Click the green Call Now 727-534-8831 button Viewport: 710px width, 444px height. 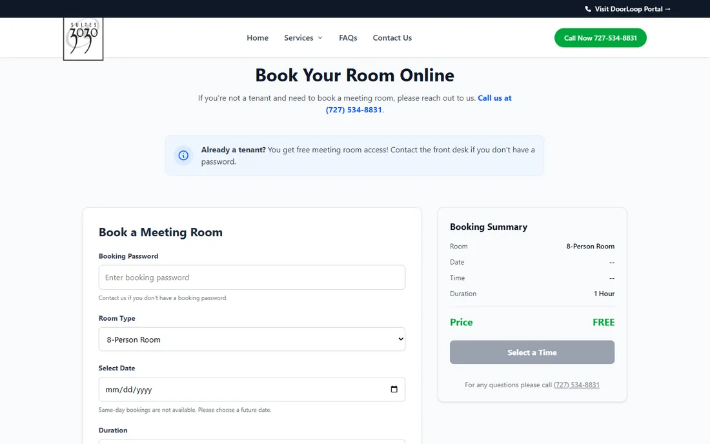click(x=600, y=38)
